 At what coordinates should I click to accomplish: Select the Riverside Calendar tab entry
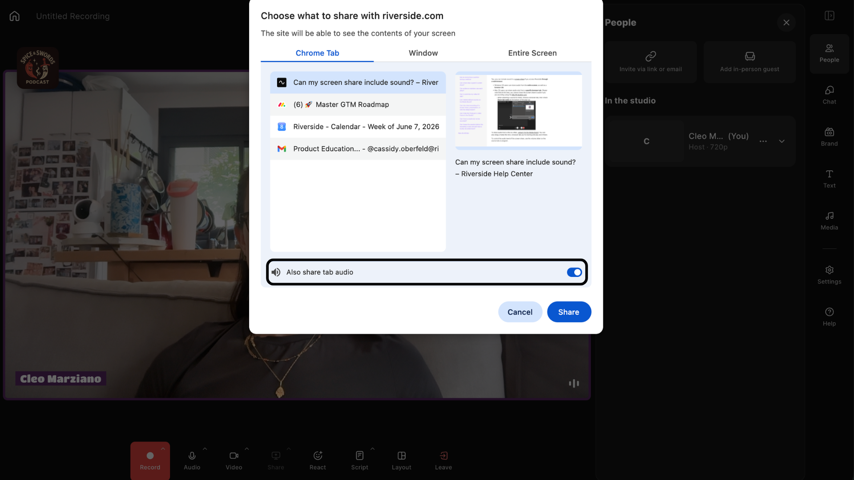(358, 127)
